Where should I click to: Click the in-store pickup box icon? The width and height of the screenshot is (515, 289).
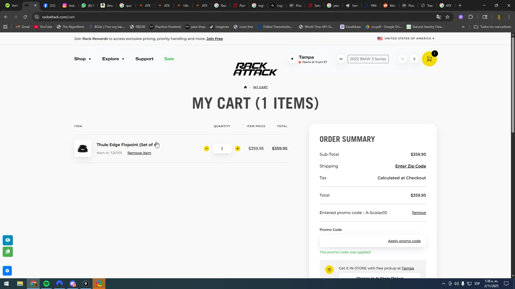[329, 270]
